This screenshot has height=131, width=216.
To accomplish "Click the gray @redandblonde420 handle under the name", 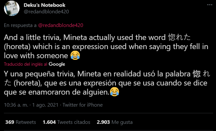I will [46, 11].
